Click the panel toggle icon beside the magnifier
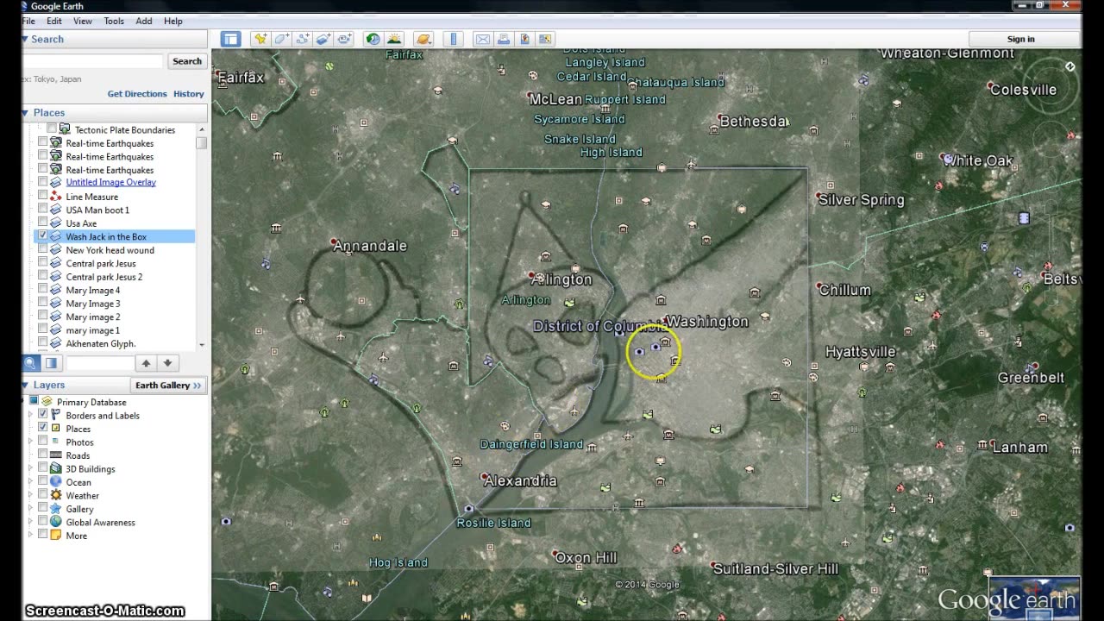The height and width of the screenshot is (621, 1104). click(51, 363)
